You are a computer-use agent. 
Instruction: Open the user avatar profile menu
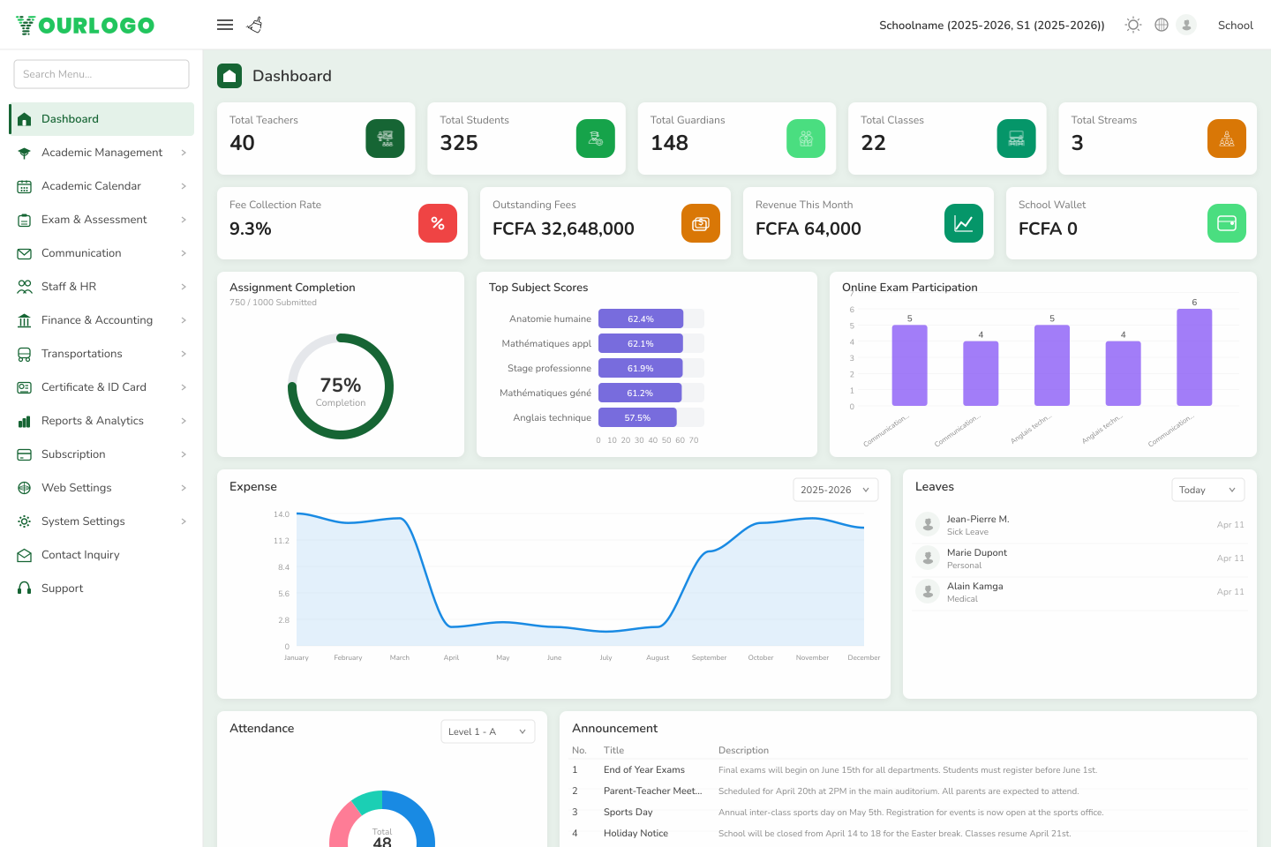pyautogui.click(x=1186, y=25)
